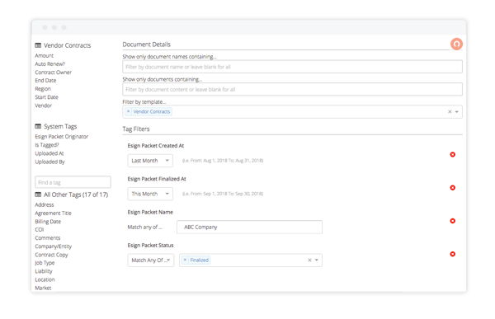The height and width of the screenshot is (319, 495).
Task: Open the This Month date range dropdown
Action: click(x=150, y=194)
